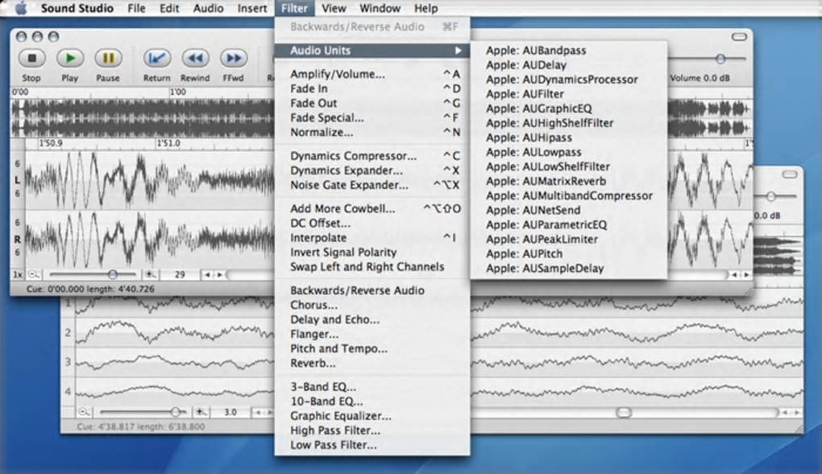Choose Apple: AUPeakLimiter audio unit
Screen dimensions: 822x474
pos(569,239)
